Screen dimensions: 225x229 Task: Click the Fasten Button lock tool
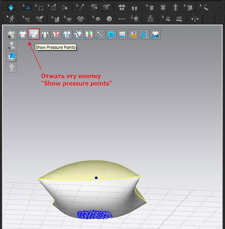point(134,19)
